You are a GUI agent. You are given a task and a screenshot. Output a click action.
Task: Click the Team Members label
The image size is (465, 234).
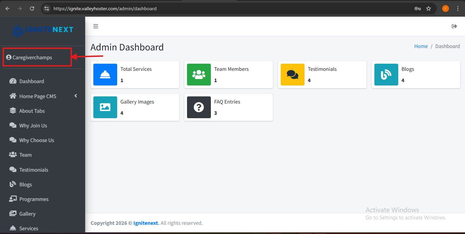(231, 69)
